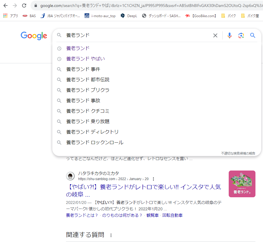Image resolution: width=263 pixels, height=242 pixels.
Task: Click the ハタラキカタのミカタ site name
Action: click(x=99, y=173)
